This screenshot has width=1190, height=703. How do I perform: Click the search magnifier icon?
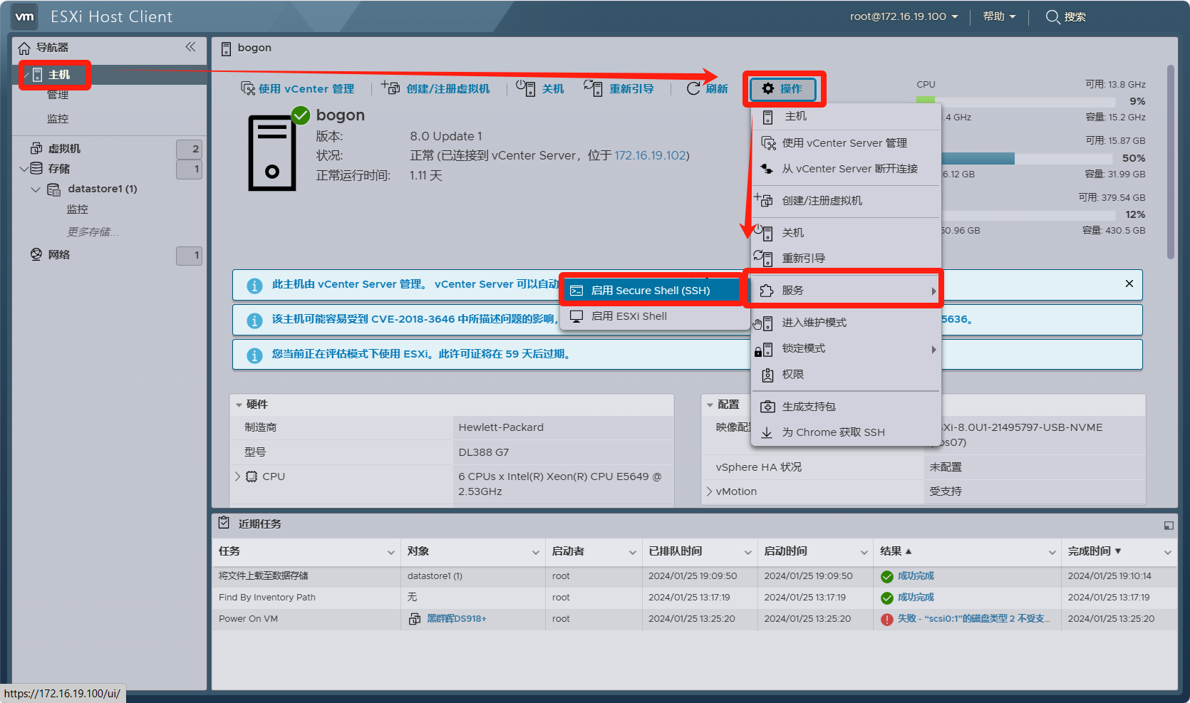click(x=1052, y=16)
